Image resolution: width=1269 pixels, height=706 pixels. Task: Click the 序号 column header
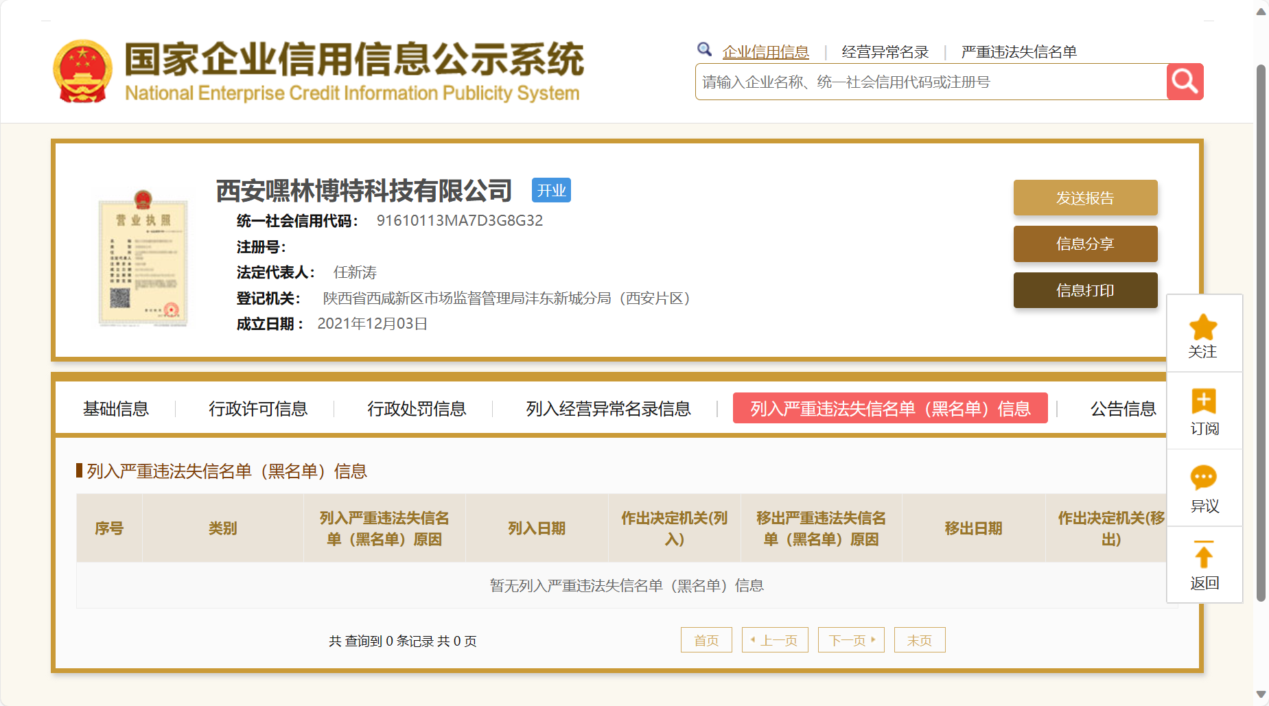click(x=109, y=528)
